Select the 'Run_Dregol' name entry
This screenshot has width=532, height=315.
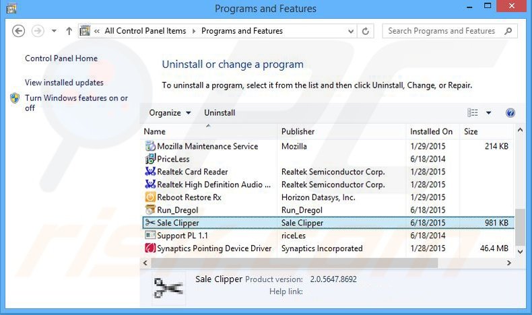point(178,210)
